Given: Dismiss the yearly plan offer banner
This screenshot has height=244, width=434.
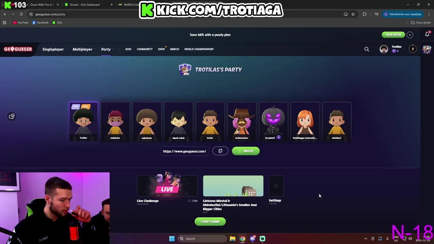Looking at the screenshot, I should (x=410, y=35).
